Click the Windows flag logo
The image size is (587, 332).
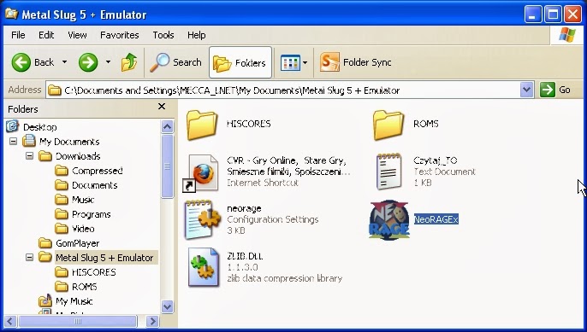tap(567, 35)
